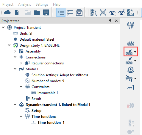Save project with floppy disk icon

pyautogui.click(x=46, y=12)
